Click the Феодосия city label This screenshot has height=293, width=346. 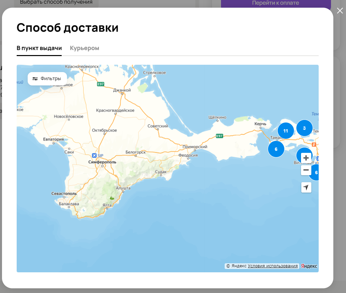coord(188,155)
